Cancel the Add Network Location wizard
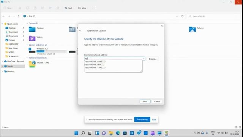This screenshot has width=243, height=137. [x=157, y=102]
